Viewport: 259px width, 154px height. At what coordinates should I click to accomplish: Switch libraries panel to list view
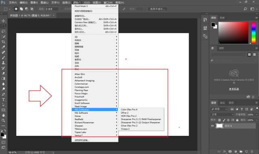255,54
